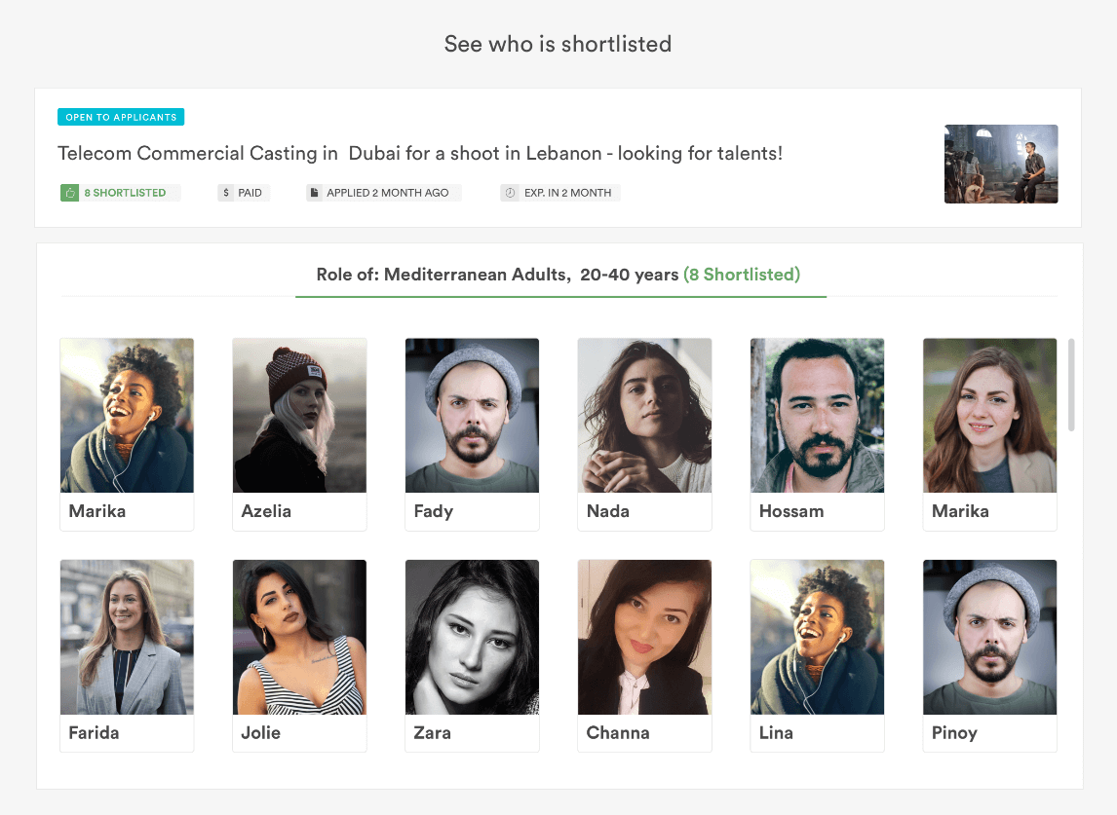Open Farida's profile photo
The height and width of the screenshot is (815, 1117).
tap(127, 637)
